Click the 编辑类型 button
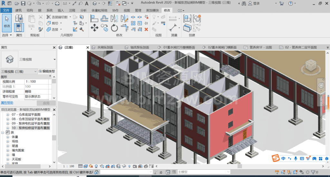This screenshot has height=177, width=330. [x=47, y=71]
